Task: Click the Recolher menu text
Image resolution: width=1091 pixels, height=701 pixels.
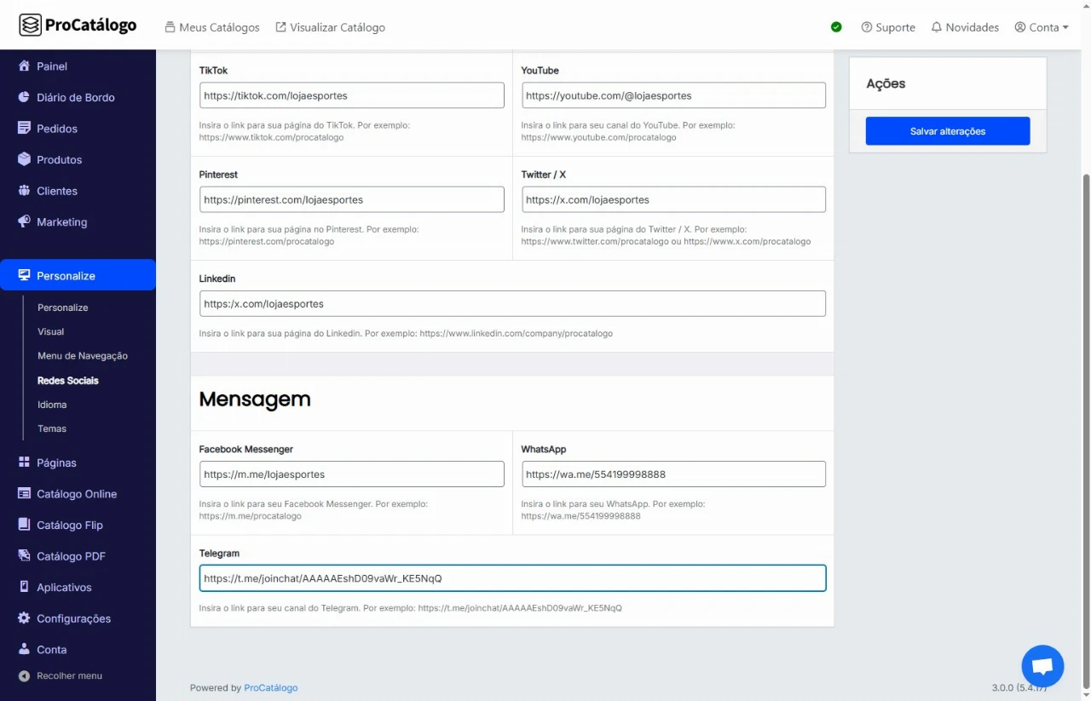Action: [69, 676]
